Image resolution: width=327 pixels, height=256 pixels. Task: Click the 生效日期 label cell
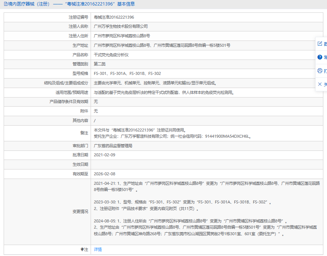[47, 164]
